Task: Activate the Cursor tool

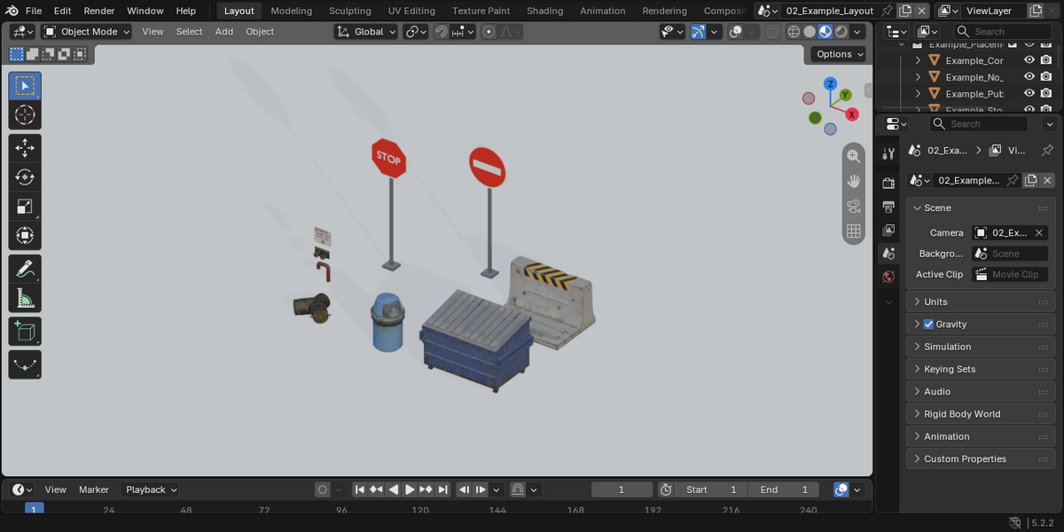Action: [25, 115]
